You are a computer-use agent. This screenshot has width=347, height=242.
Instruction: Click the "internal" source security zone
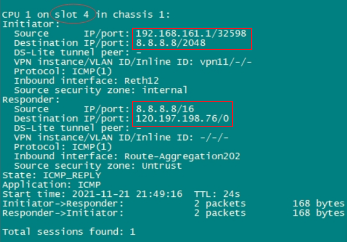(x=165, y=90)
